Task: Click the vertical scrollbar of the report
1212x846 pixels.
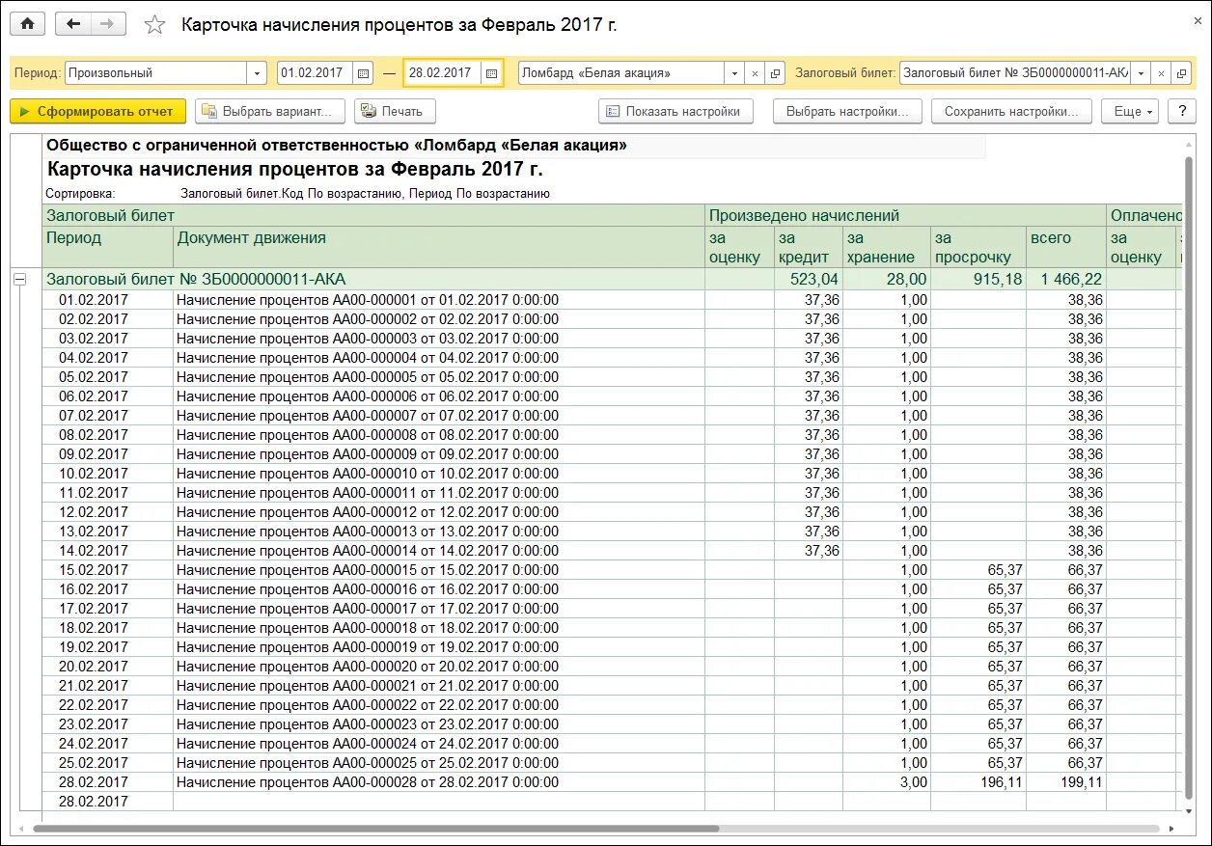Action: 1188,479
